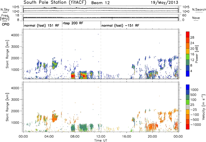Pick the yellow segment of Power color bar
Screen dimensions: 206x142
tap(188, 51)
